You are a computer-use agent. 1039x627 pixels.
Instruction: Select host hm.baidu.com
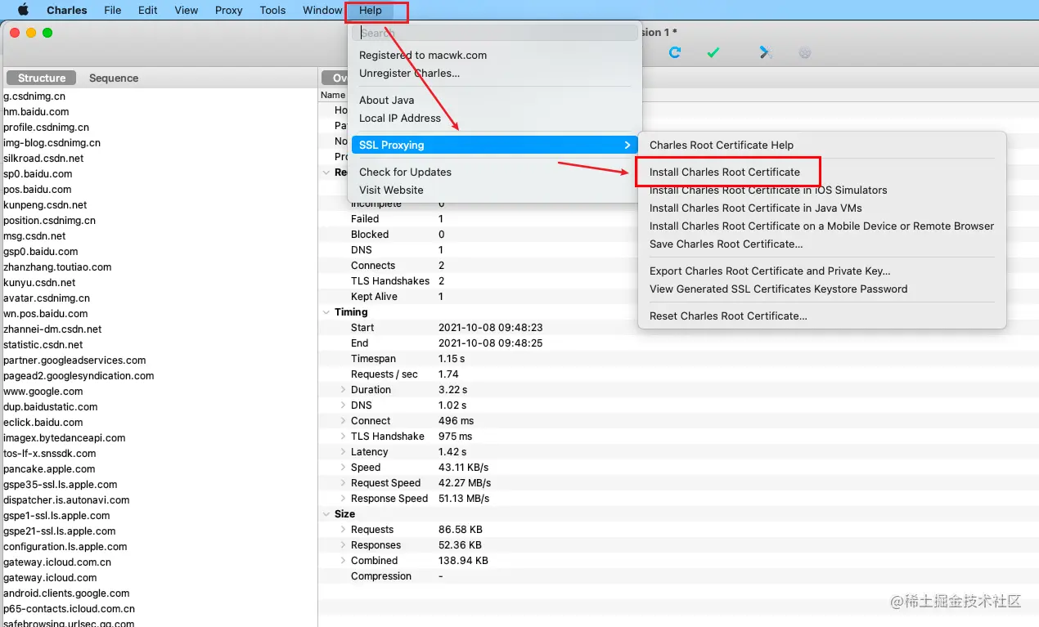36,111
